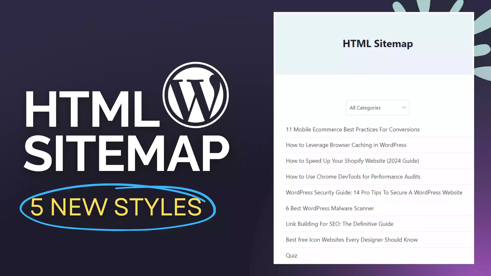491x276 pixels.
Task: Open 'Link Building For SEO: The Definitive Guide'
Action: pyautogui.click(x=339, y=224)
